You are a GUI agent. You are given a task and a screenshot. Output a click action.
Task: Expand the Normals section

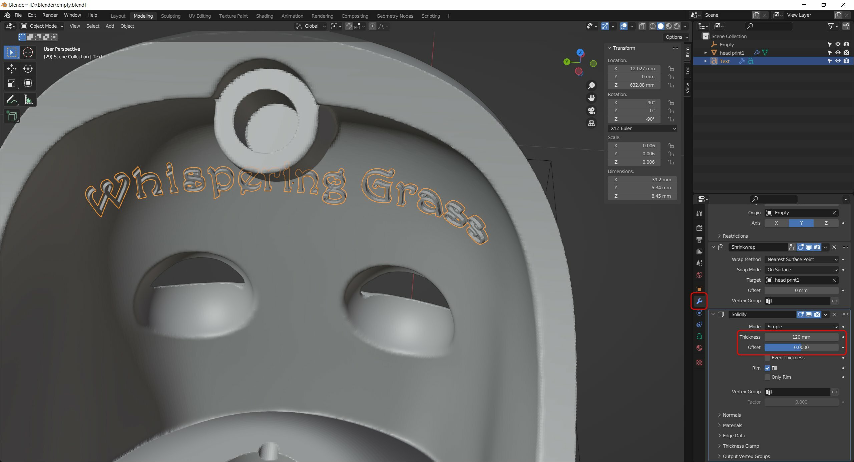732,415
